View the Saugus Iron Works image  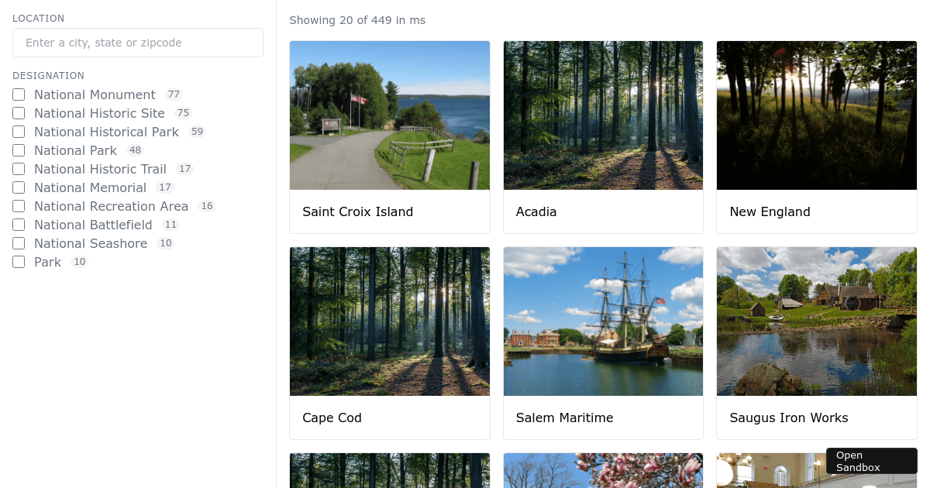pos(816,321)
